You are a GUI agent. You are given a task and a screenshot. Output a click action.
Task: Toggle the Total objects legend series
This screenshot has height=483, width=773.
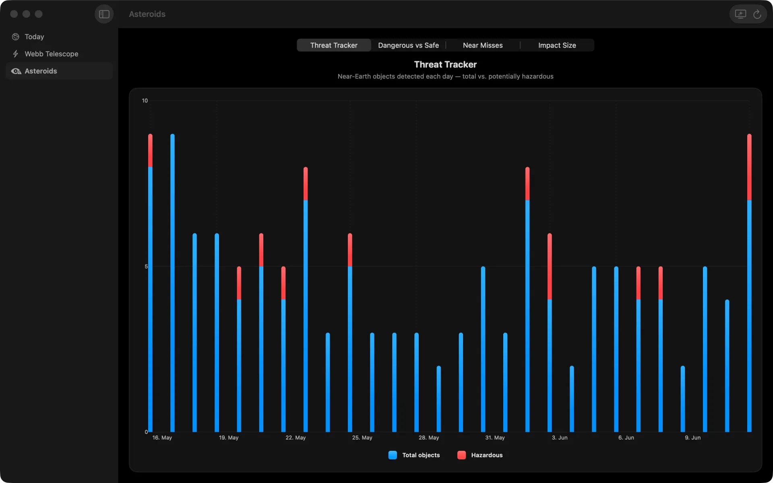[x=414, y=455]
